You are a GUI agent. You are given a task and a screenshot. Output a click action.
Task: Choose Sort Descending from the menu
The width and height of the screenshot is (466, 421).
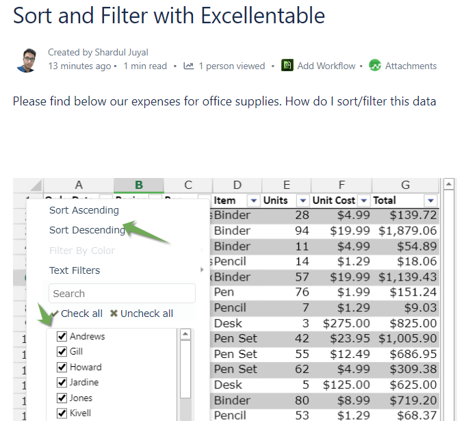click(87, 230)
